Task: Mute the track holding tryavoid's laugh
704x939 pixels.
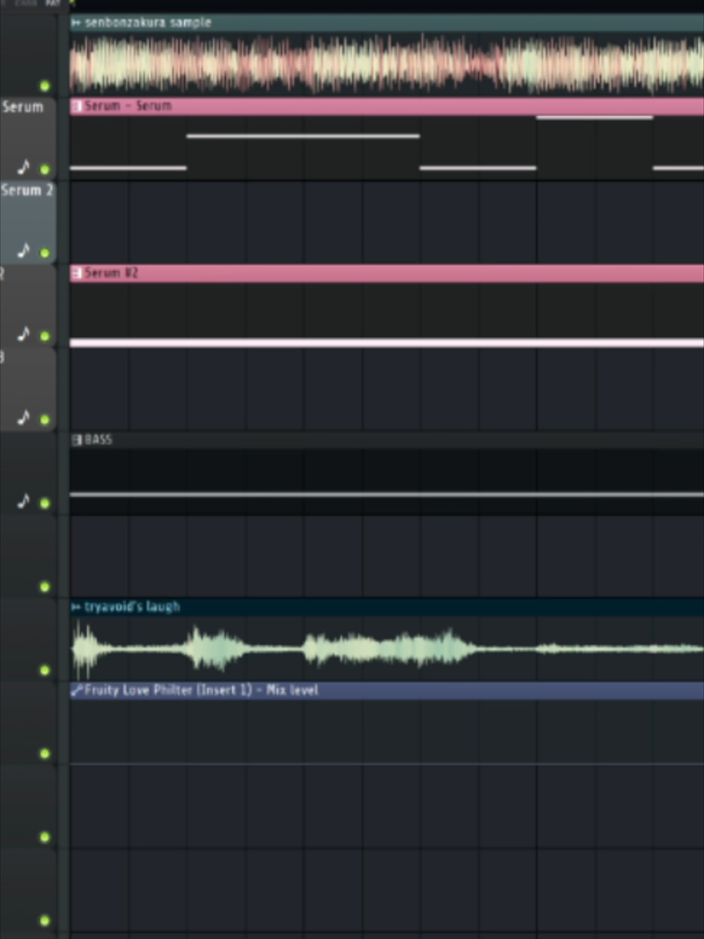Action: (x=45, y=670)
